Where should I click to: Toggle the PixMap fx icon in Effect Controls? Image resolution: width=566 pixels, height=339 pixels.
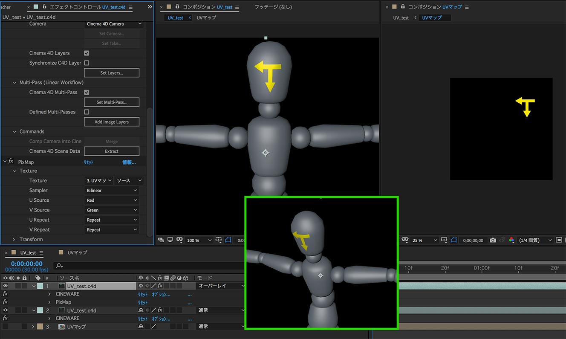[x=11, y=162]
